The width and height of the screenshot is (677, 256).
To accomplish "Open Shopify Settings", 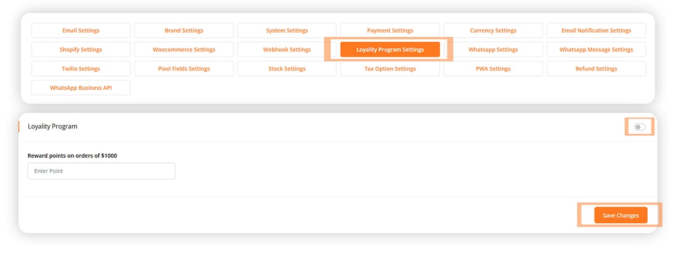I will click(x=81, y=50).
